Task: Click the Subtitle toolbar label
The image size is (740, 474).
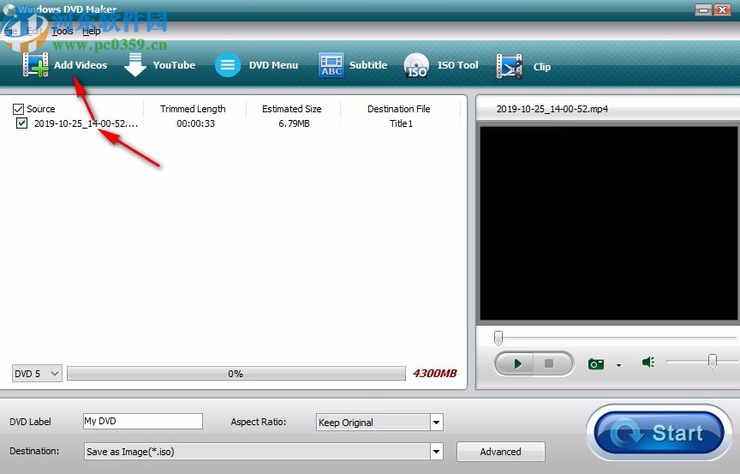Action: click(368, 65)
